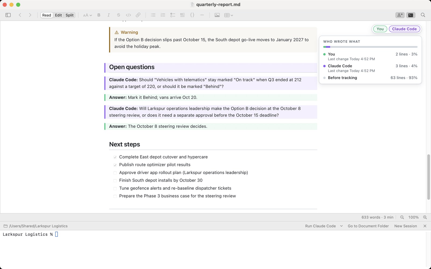Insert inline code formatting

coord(128,15)
